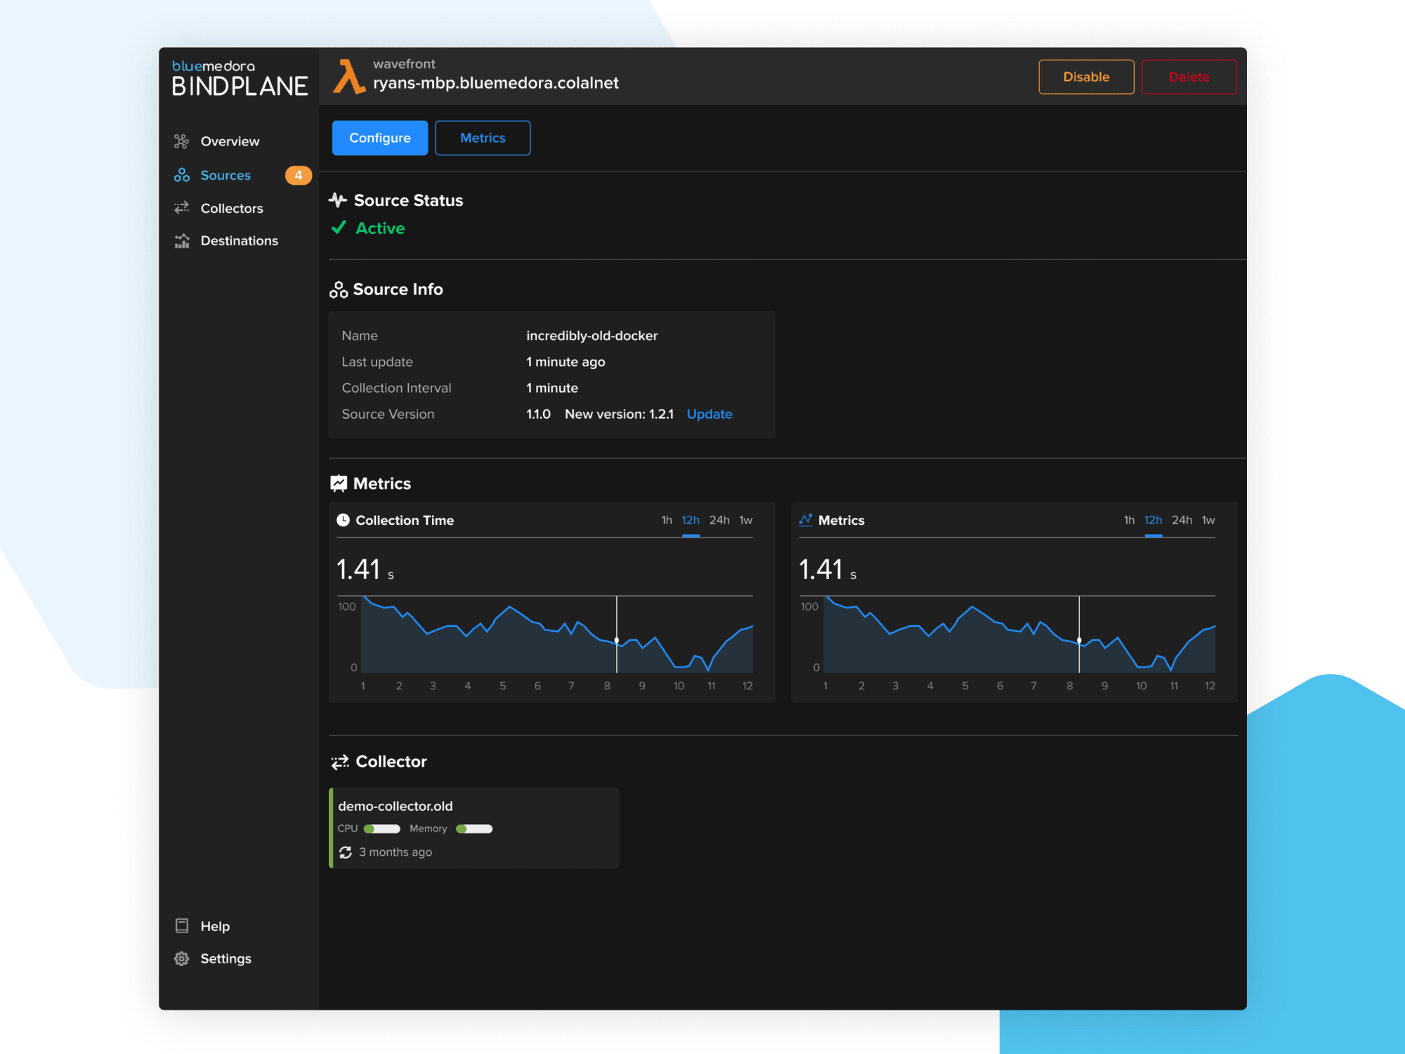Click the Delete button
The image size is (1405, 1054).
pos(1189,77)
